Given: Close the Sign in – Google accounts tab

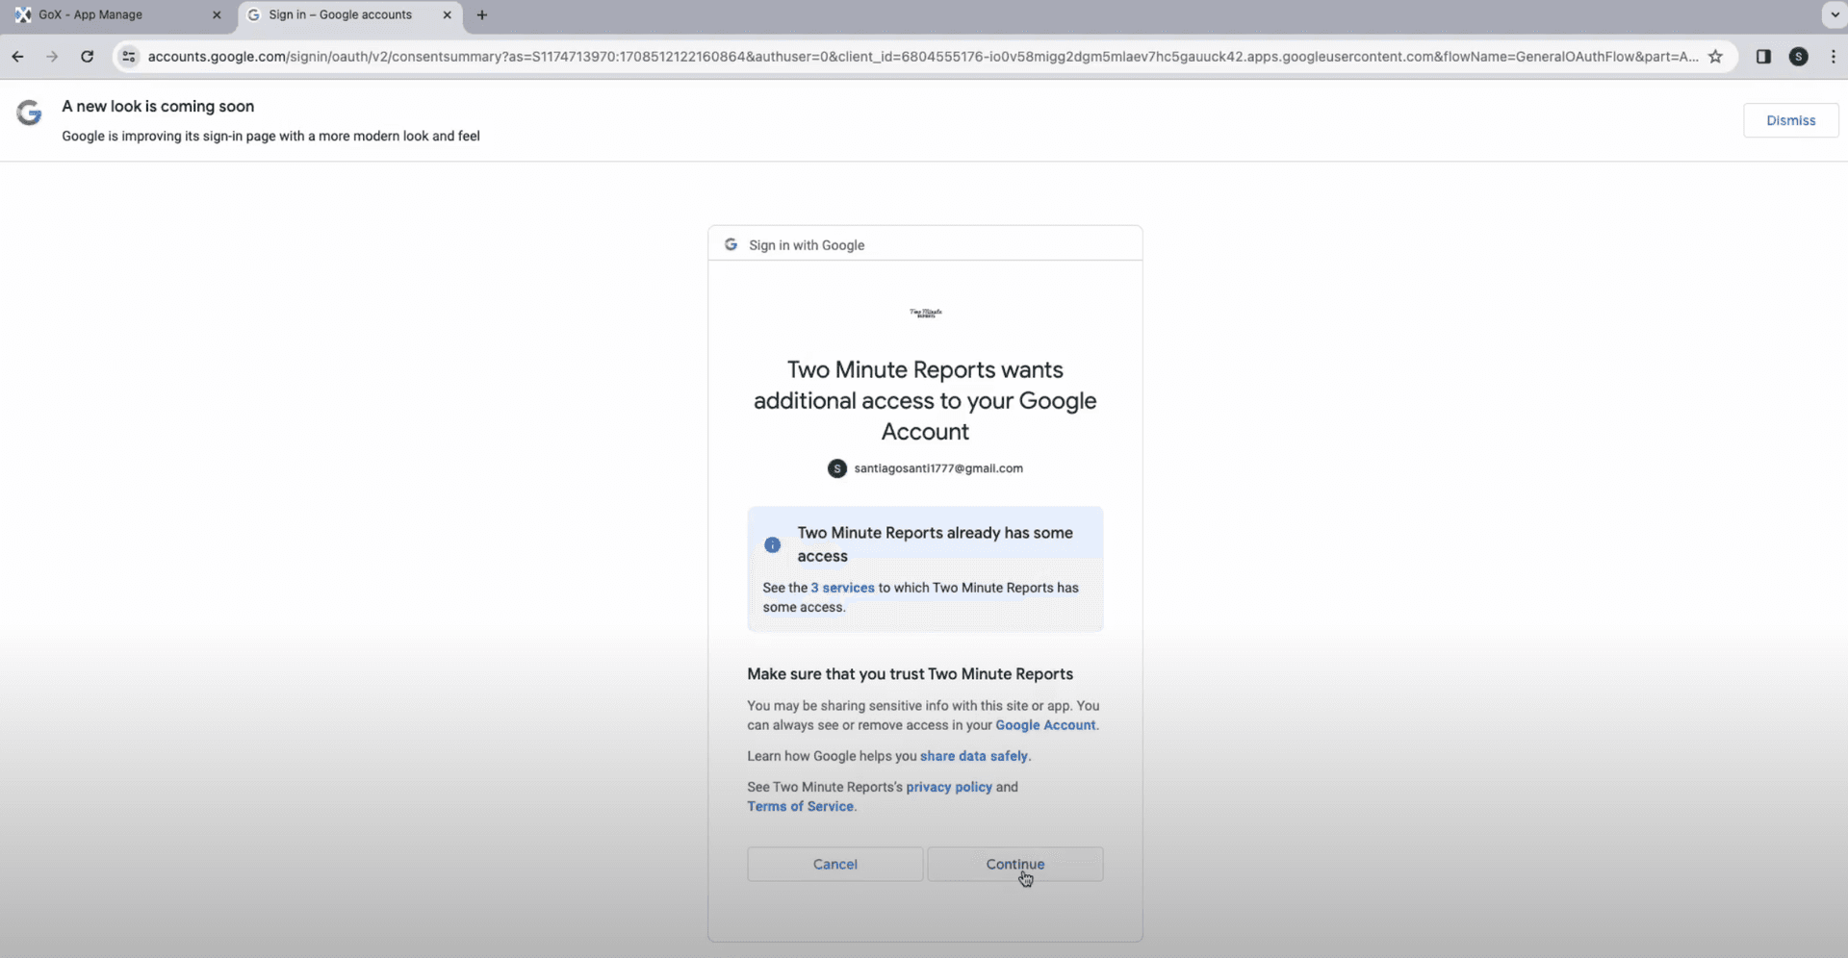Looking at the screenshot, I should coord(448,14).
